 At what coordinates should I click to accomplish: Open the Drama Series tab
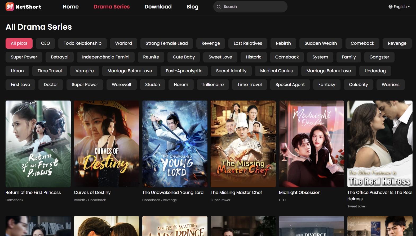click(x=112, y=7)
